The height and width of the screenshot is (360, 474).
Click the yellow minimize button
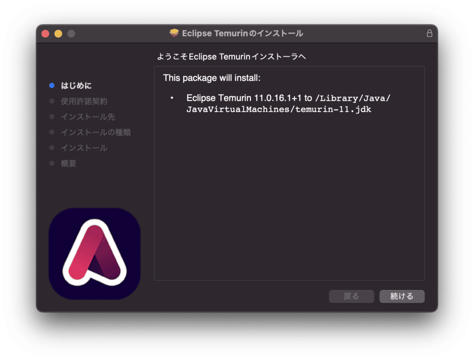57,33
